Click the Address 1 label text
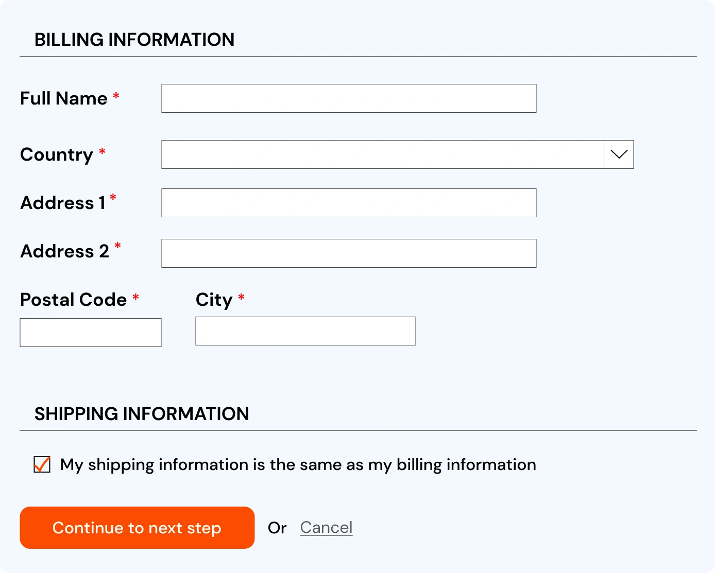715x573 pixels. 63,203
